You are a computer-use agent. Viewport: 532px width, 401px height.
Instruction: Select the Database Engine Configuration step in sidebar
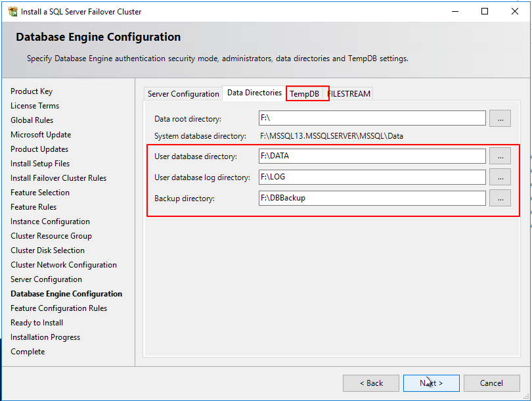(66, 294)
